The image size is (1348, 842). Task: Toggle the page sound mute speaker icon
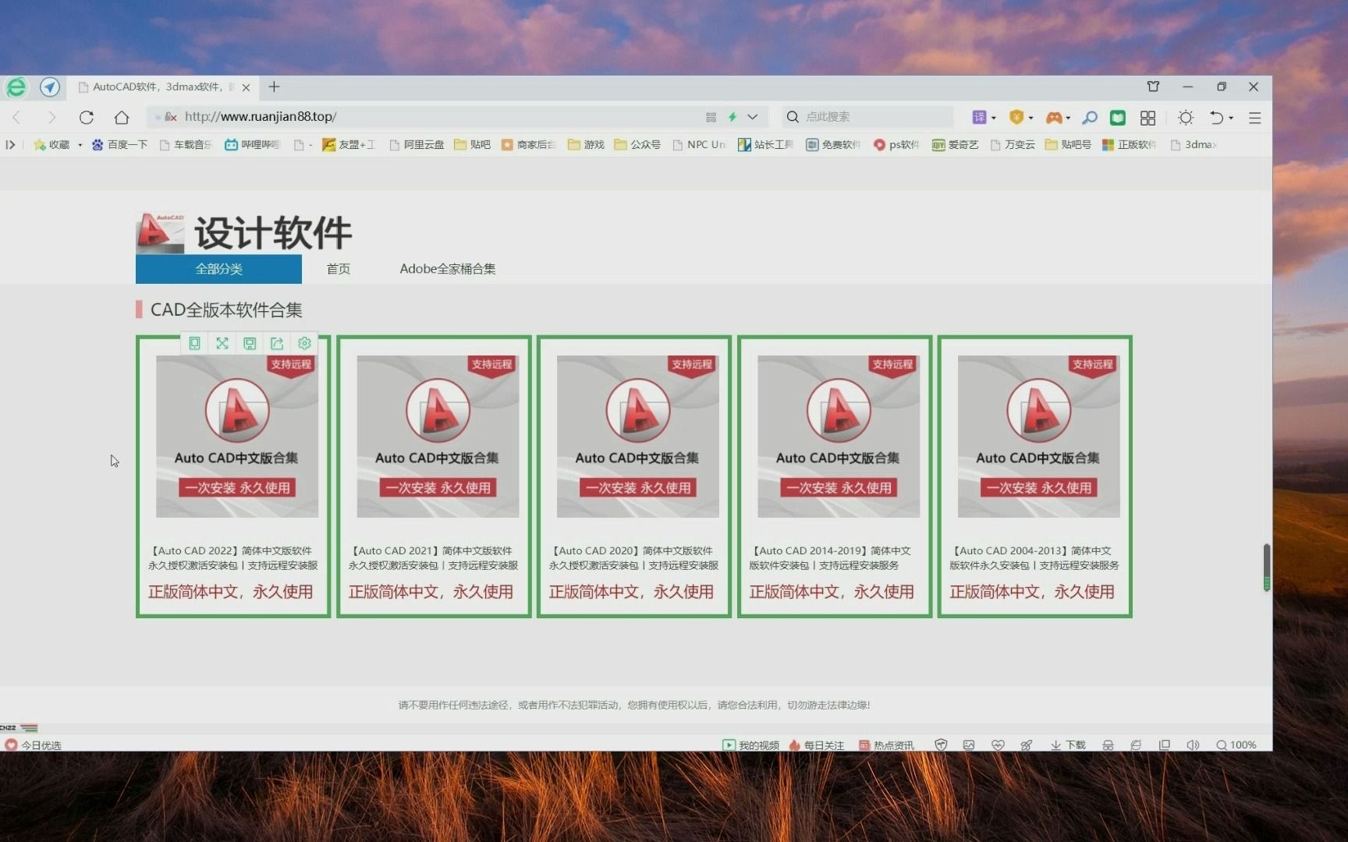[x=1192, y=745]
